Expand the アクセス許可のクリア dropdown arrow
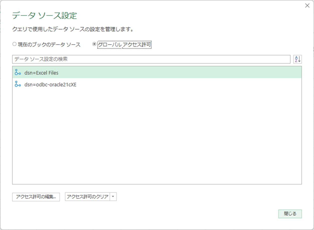This screenshot has width=314, height=230. [x=113, y=197]
